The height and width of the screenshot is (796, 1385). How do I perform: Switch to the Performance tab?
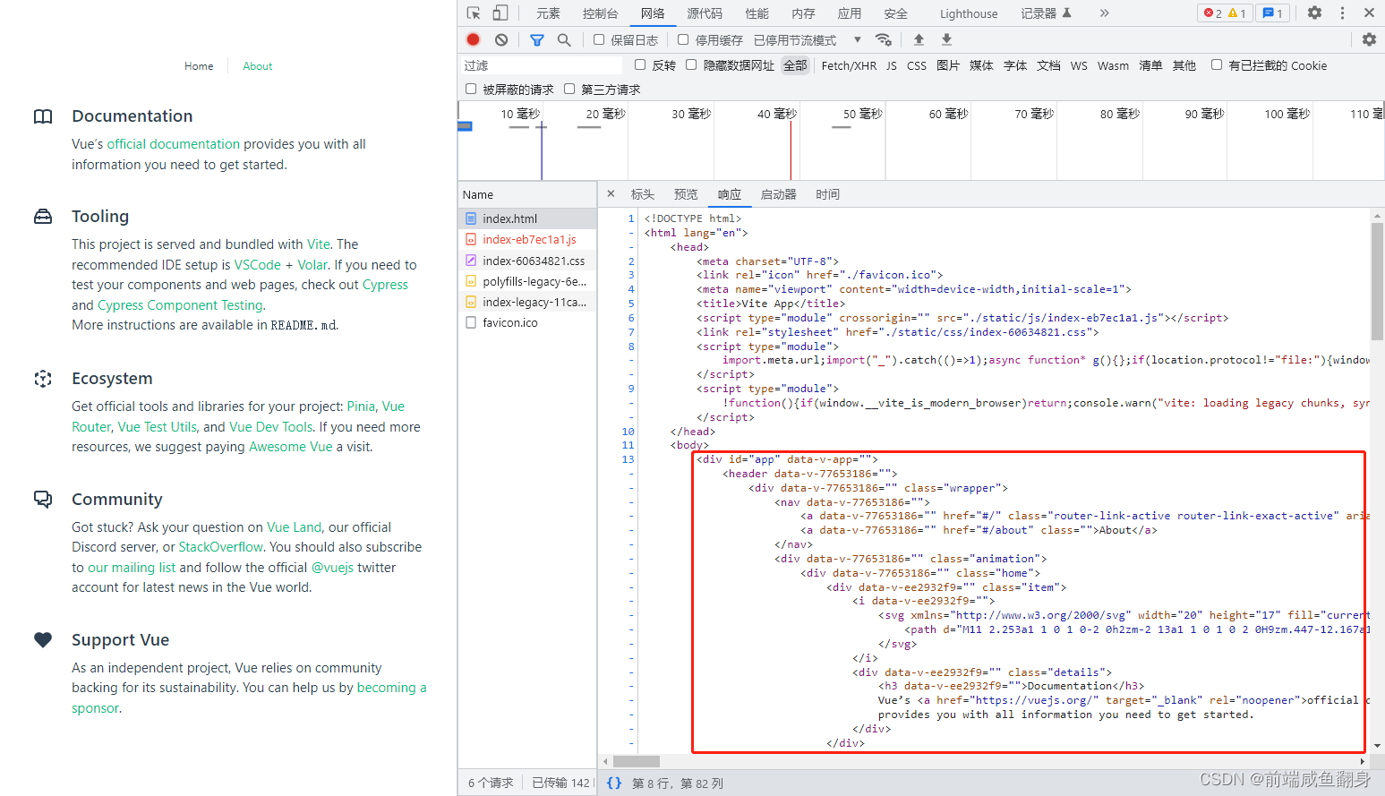[757, 13]
